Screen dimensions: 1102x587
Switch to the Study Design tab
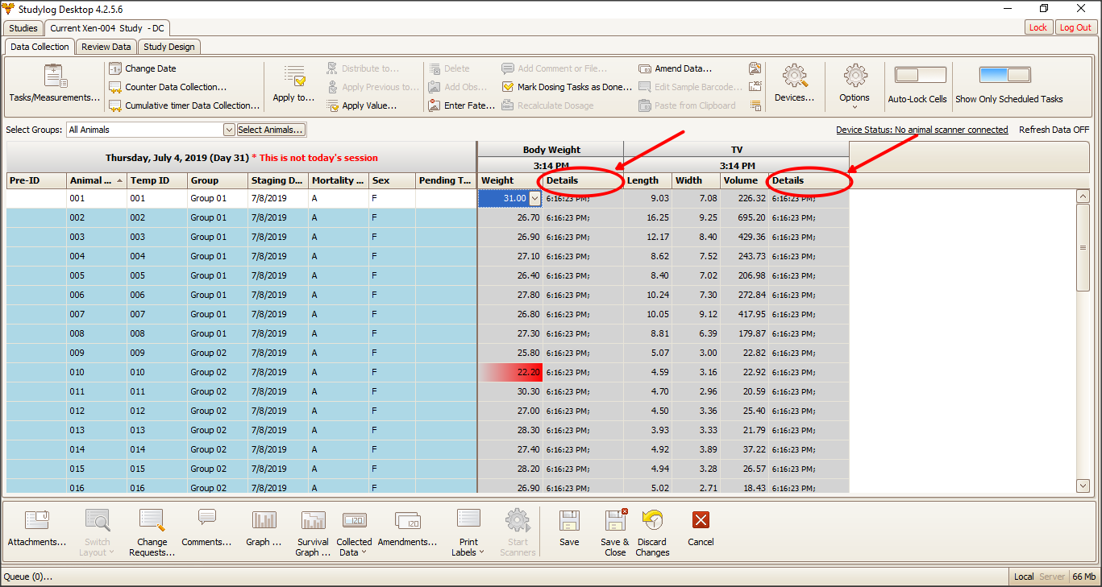coord(168,47)
